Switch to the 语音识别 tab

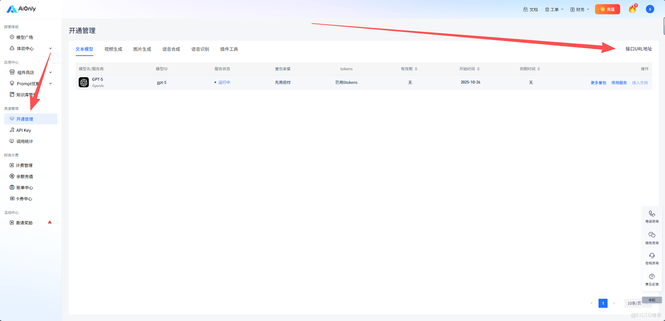pos(200,49)
